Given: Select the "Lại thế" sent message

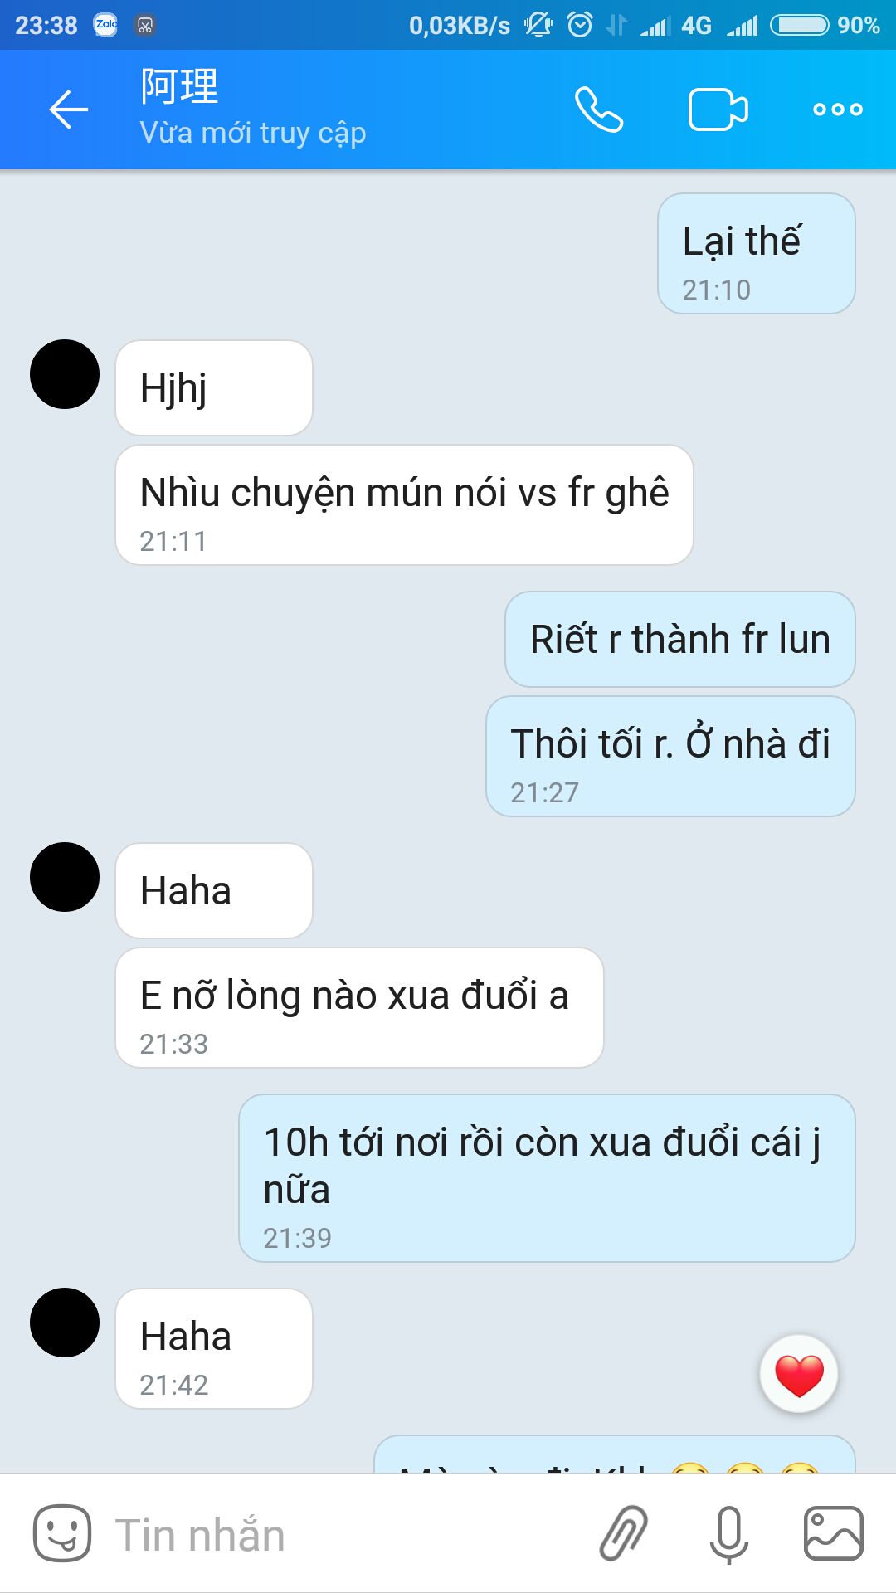Looking at the screenshot, I should pyautogui.click(x=757, y=254).
